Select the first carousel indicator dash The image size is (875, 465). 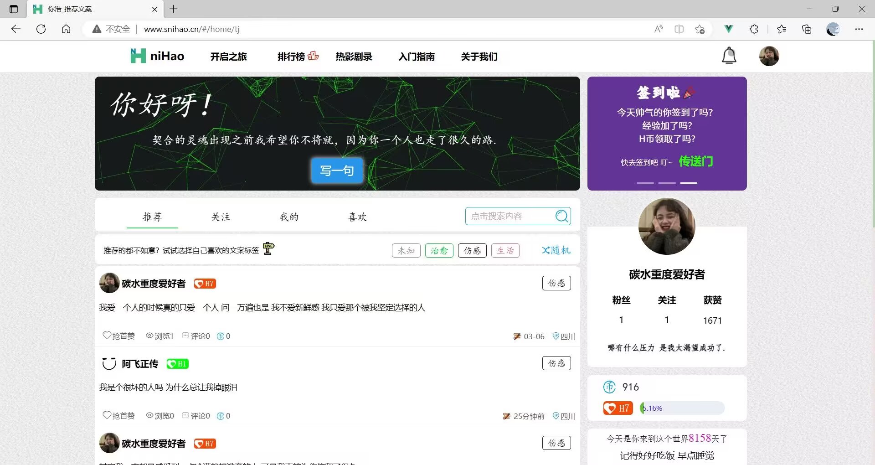tap(645, 183)
